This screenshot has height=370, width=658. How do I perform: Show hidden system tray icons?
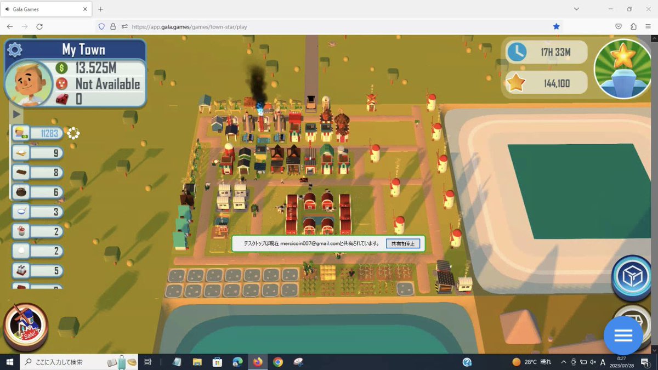(564, 362)
